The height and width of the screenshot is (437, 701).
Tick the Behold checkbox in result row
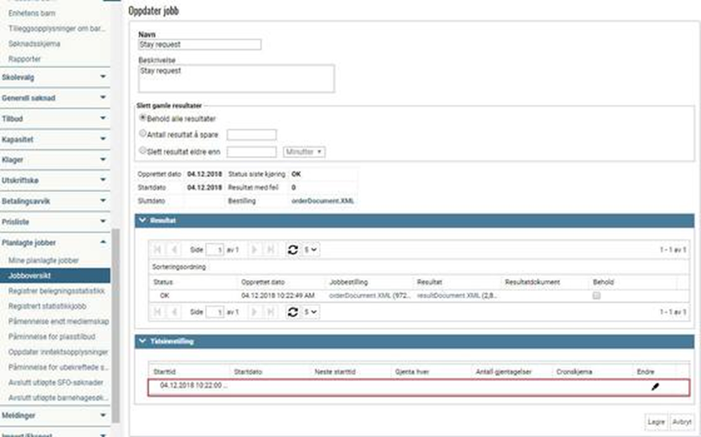pyautogui.click(x=597, y=296)
